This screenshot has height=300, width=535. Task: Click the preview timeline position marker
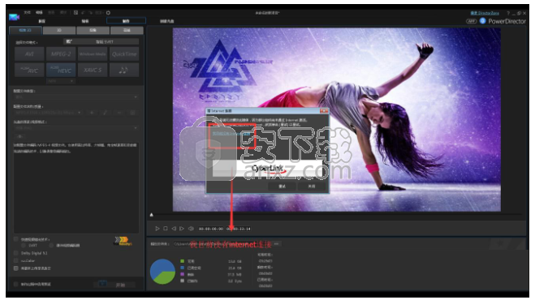tap(152, 215)
